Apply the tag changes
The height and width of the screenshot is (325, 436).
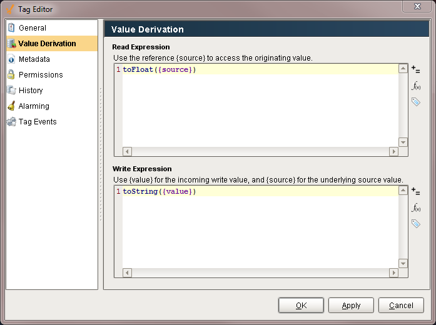pos(351,305)
